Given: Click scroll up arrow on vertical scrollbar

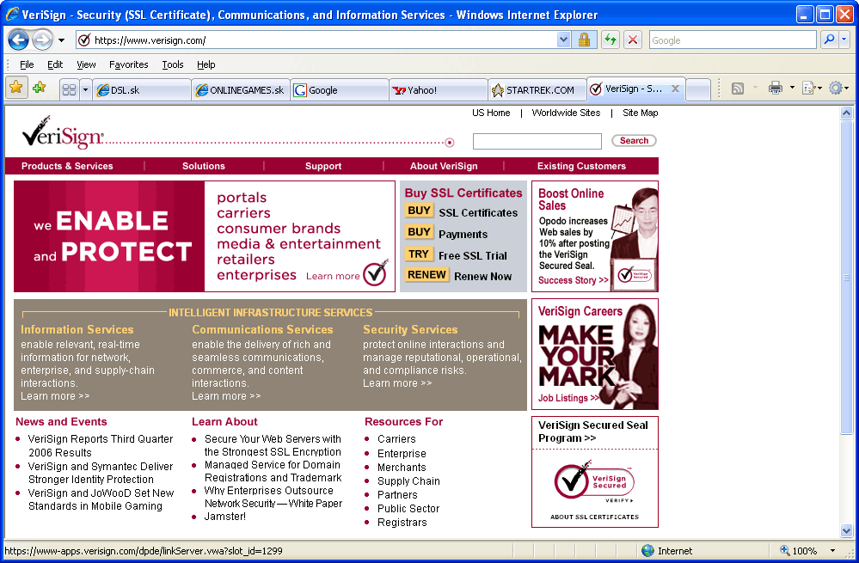Looking at the screenshot, I should point(846,113).
